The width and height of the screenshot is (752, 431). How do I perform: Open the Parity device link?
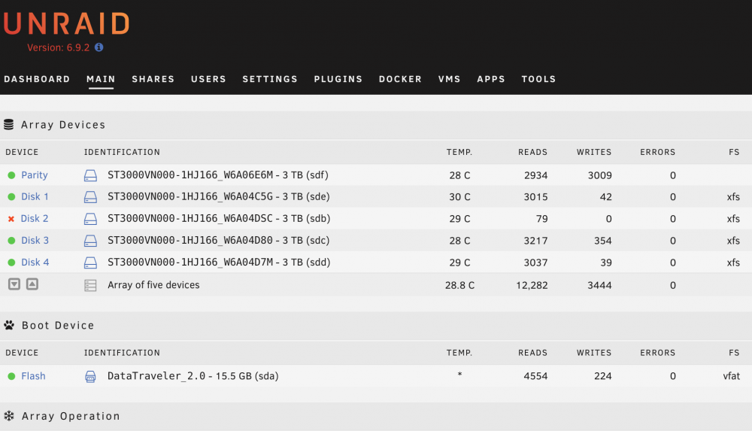tap(35, 175)
